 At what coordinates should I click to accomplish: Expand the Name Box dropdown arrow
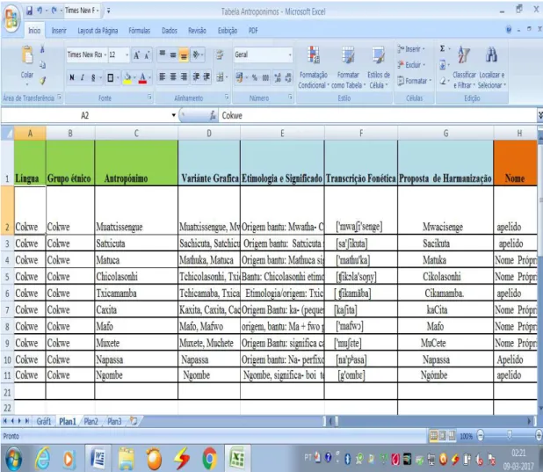(173, 115)
